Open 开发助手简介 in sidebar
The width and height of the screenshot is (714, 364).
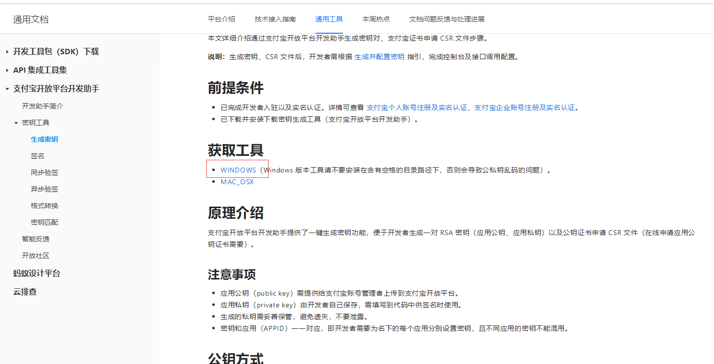click(43, 106)
